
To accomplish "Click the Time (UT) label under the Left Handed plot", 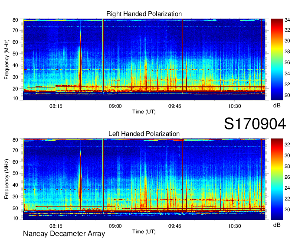I will coord(144,232).
